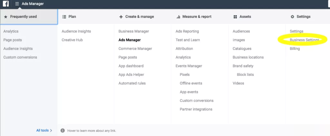Open the hamburger menu icon

[x=17, y=4]
